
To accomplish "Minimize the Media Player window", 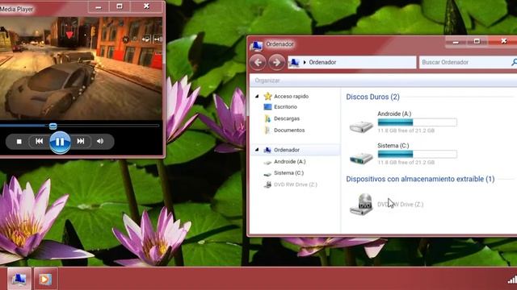I will click(x=99, y=6).
